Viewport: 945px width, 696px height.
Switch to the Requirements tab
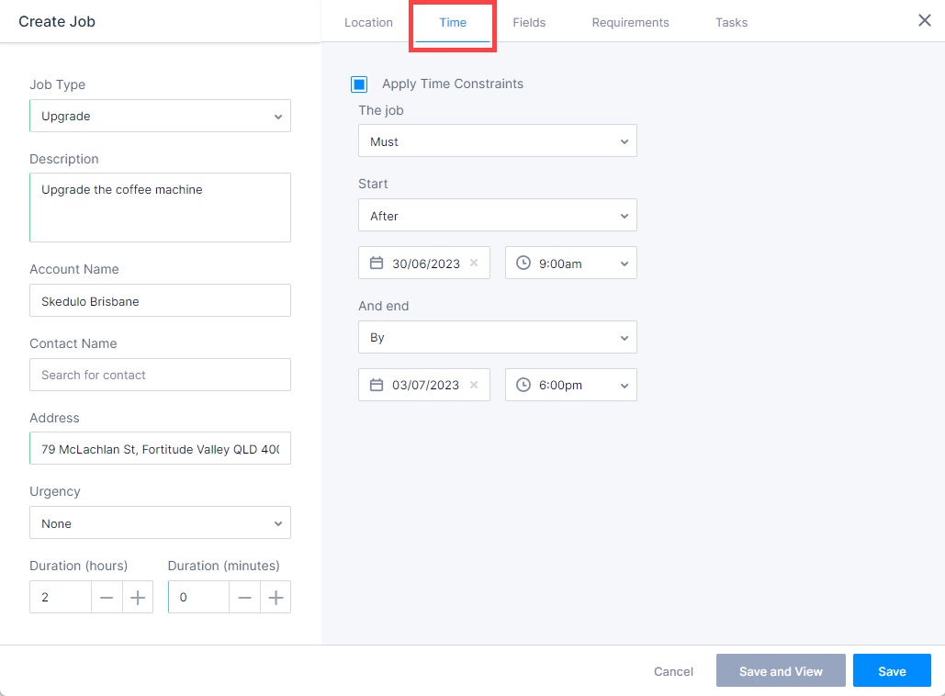coord(630,22)
